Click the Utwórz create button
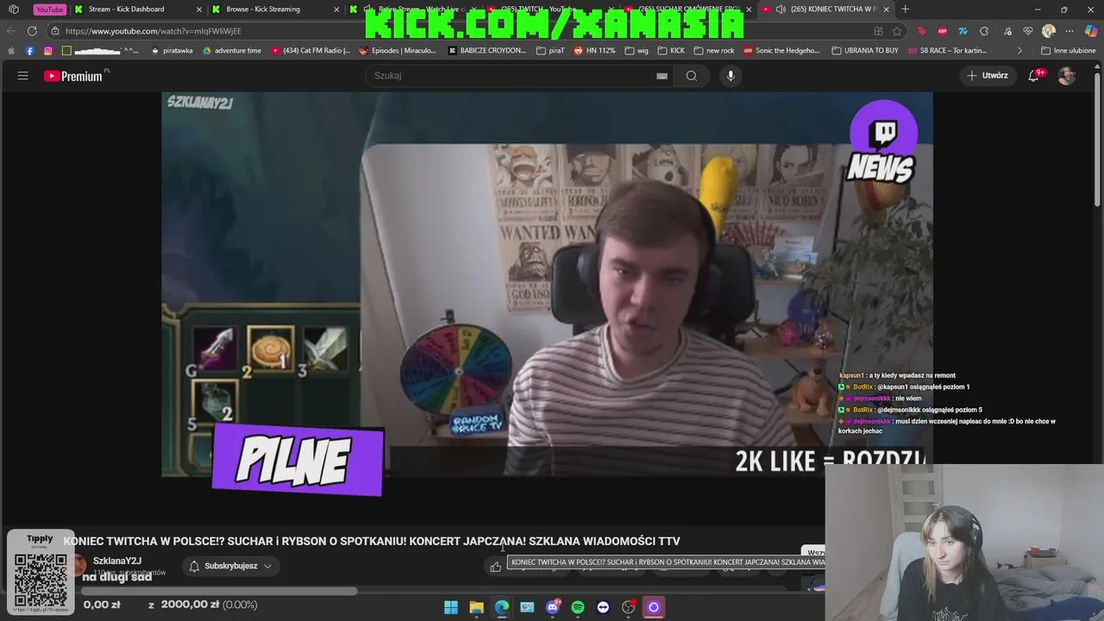Image resolution: width=1104 pixels, height=621 pixels. pyautogui.click(x=988, y=76)
